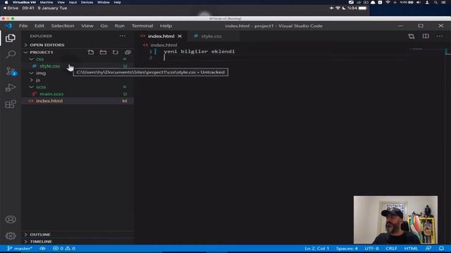Split the editor to the right
This screenshot has width=451, height=253.
[x=426, y=36]
